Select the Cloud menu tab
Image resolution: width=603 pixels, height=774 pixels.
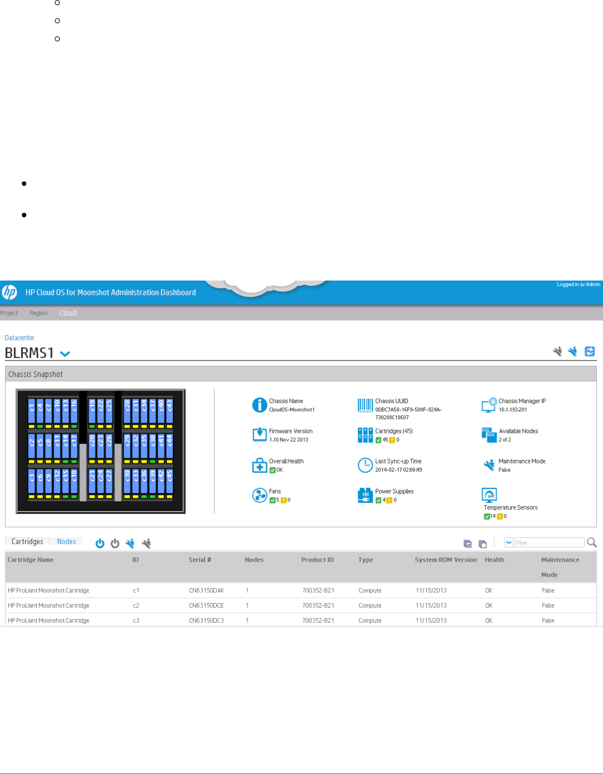click(68, 313)
